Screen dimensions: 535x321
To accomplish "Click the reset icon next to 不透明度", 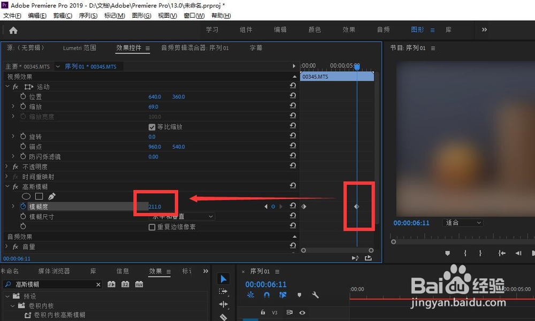I will 293,165.
